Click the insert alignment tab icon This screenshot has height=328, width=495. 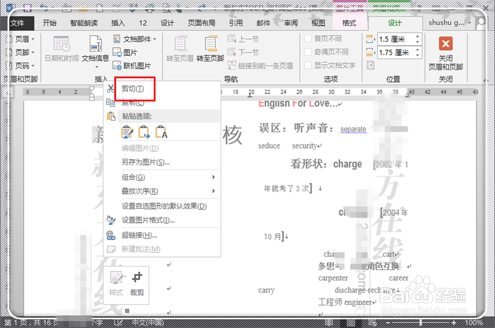point(370,65)
